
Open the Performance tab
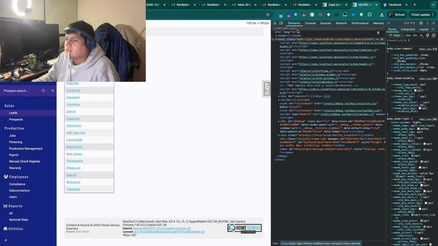coord(360,23)
